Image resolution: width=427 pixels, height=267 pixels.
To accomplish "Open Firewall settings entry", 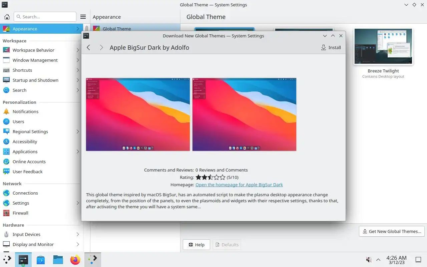I will click(x=41, y=213).
